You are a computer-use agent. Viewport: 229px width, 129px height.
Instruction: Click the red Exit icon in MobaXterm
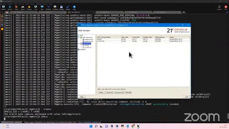pyautogui.click(x=226, y=8)
